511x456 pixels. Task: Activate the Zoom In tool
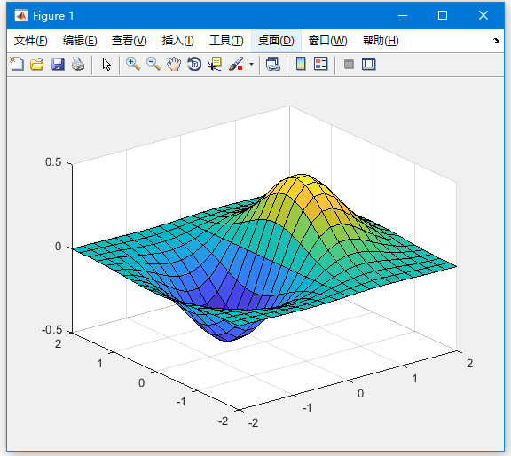133,64
